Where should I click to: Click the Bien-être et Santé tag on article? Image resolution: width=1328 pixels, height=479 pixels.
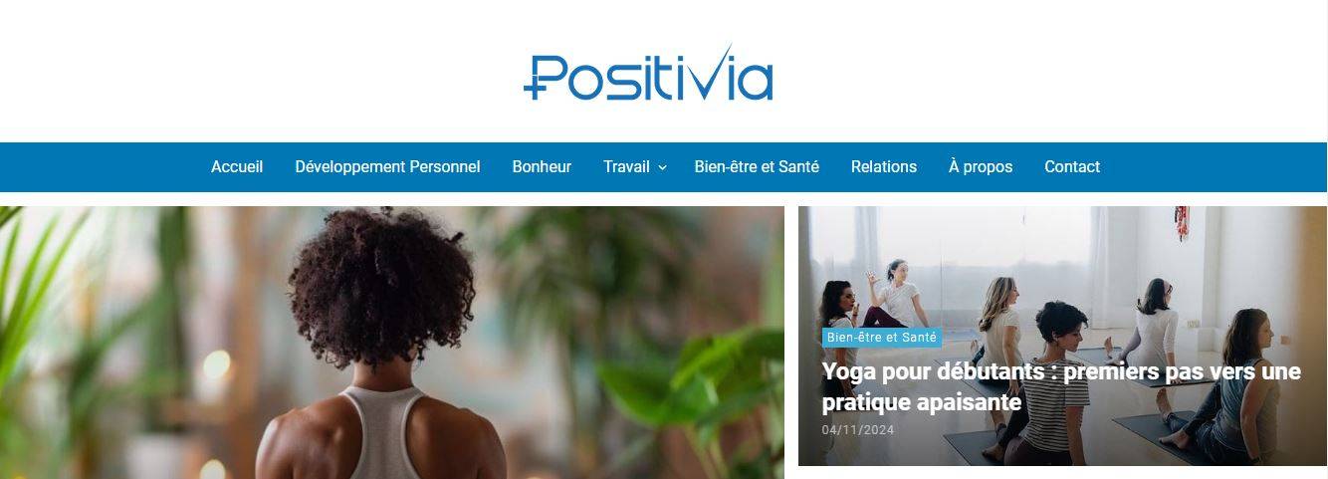pyautogui.click(x=881, y=338)
